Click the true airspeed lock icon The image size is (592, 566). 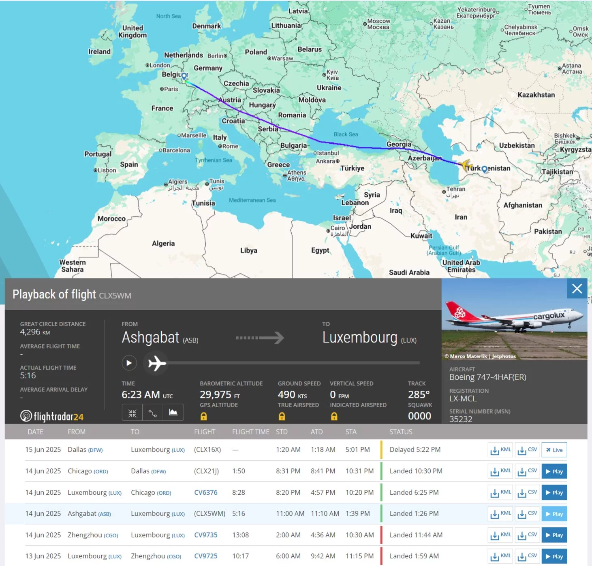(282, 416)
